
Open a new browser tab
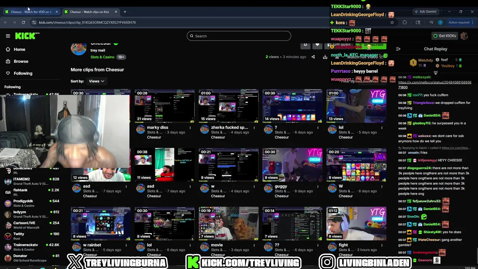[125, 12]
